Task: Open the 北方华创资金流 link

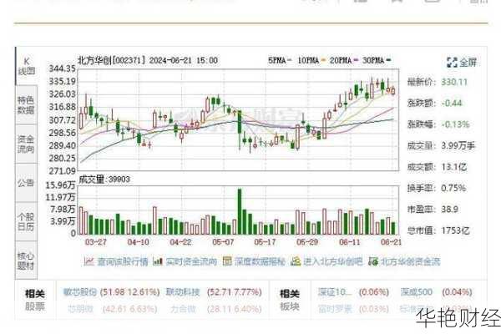Action: tap(410, 261)
